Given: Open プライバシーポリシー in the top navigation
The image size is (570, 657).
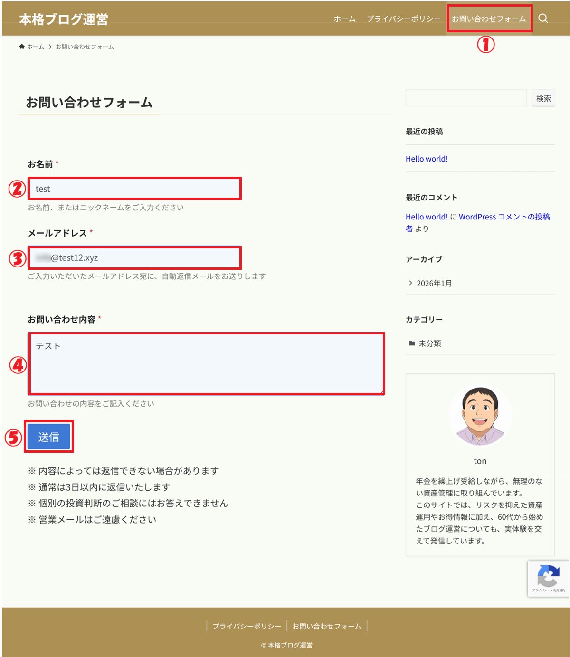Looking at the screenshot, I should 403,19.
